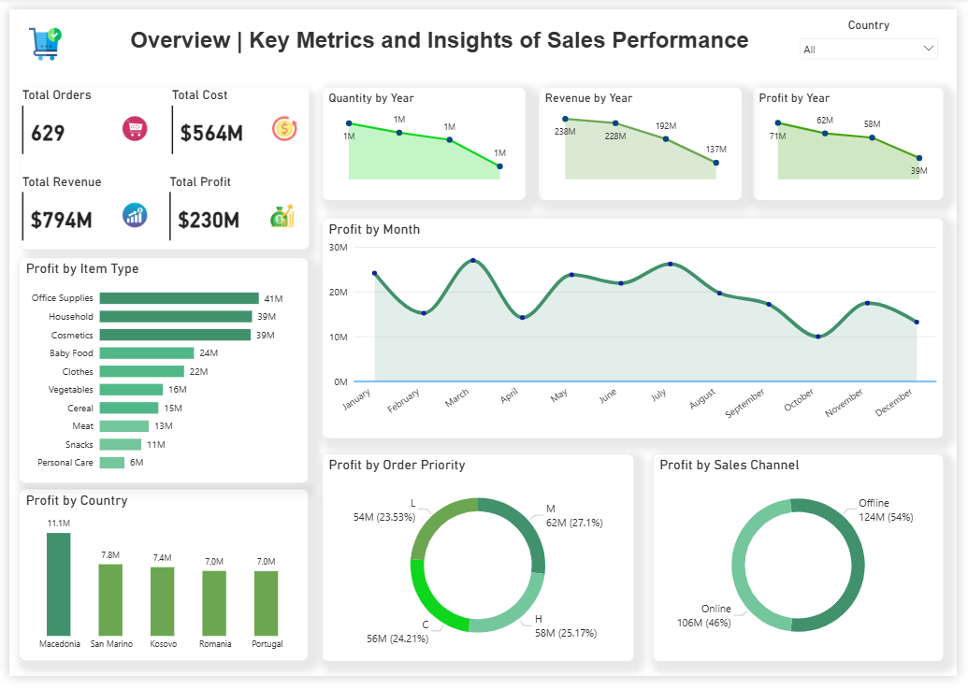968x689 pixels.
Task: Click the Portugal country column
Action: [266, 603]
